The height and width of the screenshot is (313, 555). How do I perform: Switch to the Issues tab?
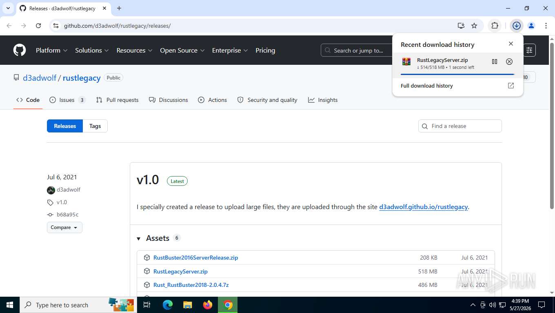click(x=67, y=100)
